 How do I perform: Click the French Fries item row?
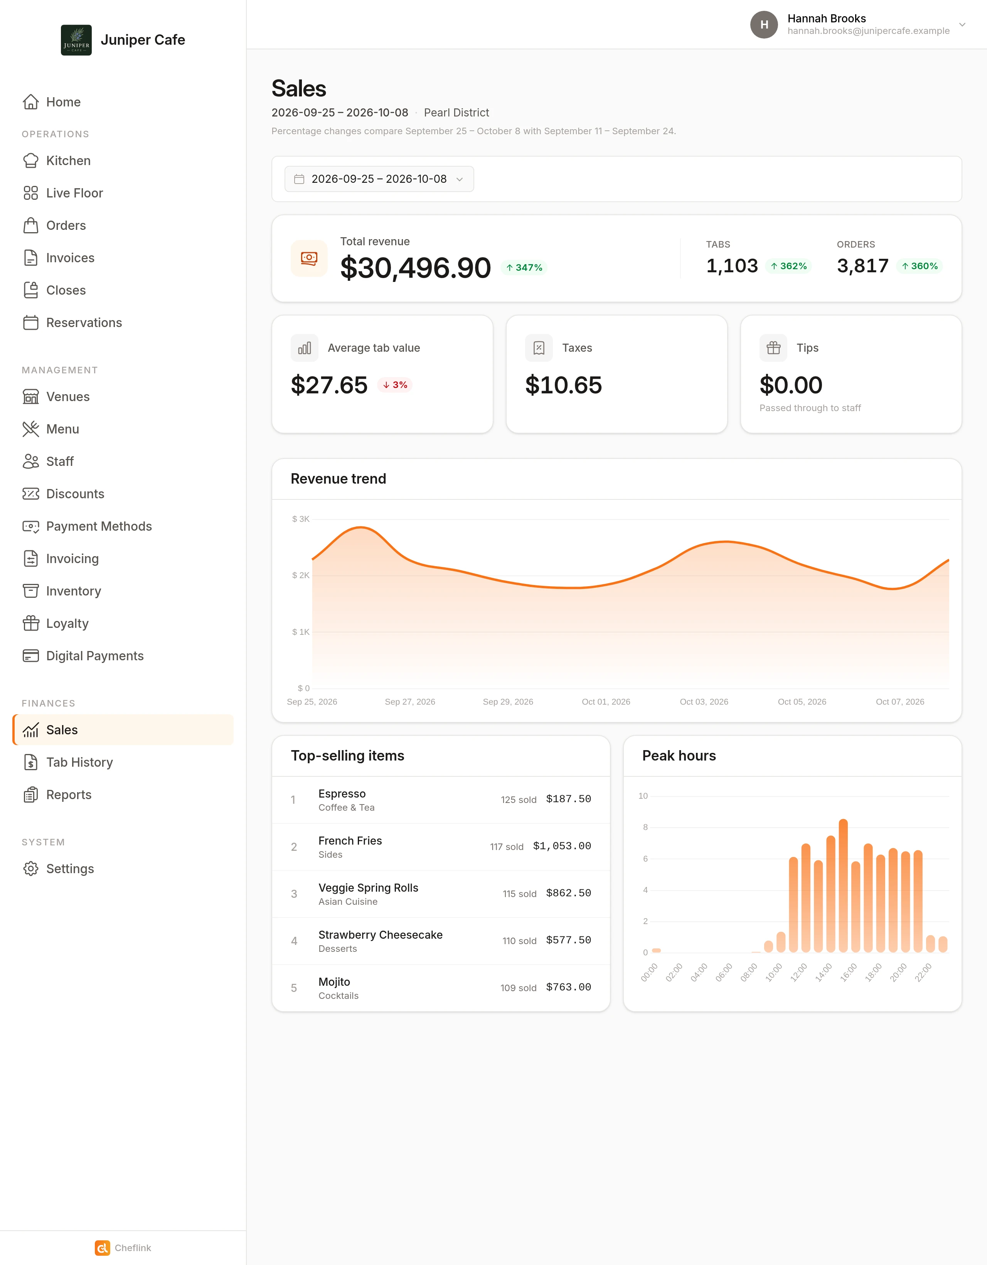pyautogui.click(x=441, y=847)
